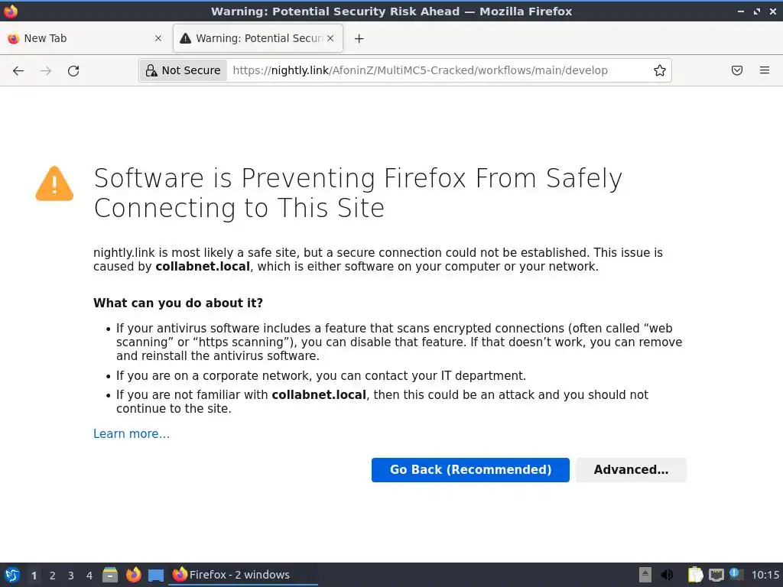The width and height of the screenshot is (783, 587).
Task: Click Go Back (Recommended) button
Action: click(470, 470)
